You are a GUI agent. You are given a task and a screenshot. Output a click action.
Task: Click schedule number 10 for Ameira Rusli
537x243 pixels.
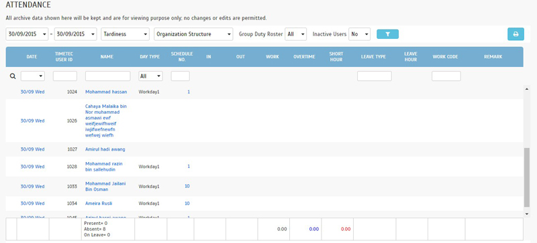click(x=187, y=204)
